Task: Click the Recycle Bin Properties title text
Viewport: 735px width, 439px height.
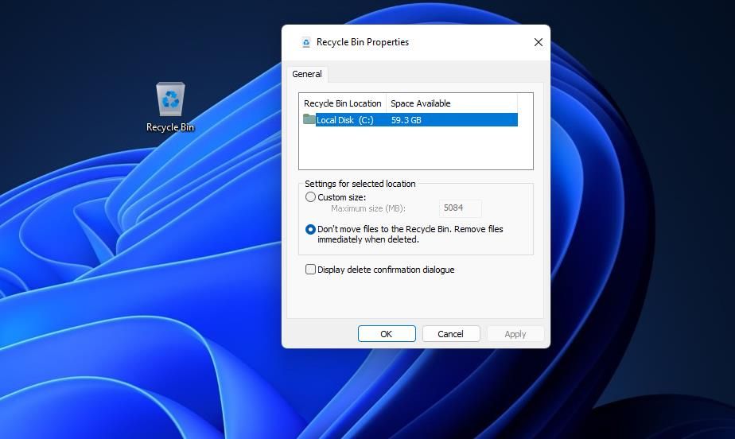Action: point(363,42)
